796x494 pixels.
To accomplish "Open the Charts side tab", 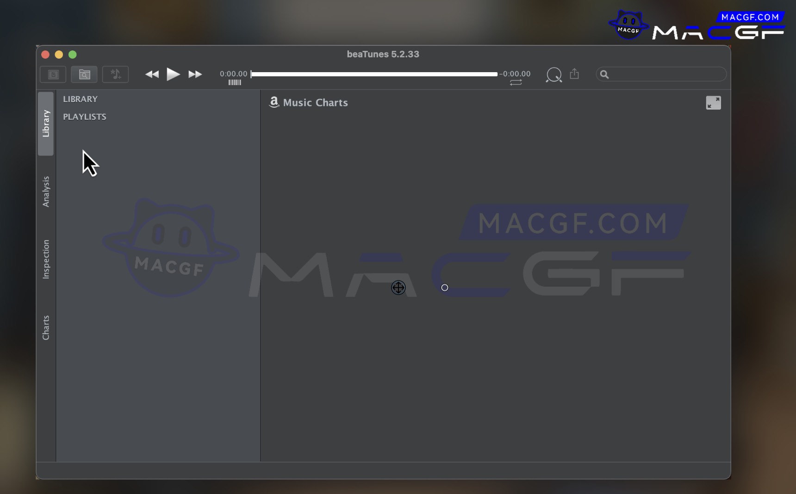I will [46, 327].
